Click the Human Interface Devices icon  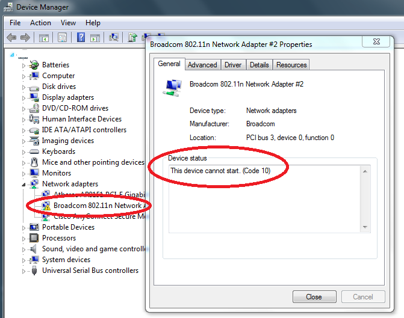[34, 119]
